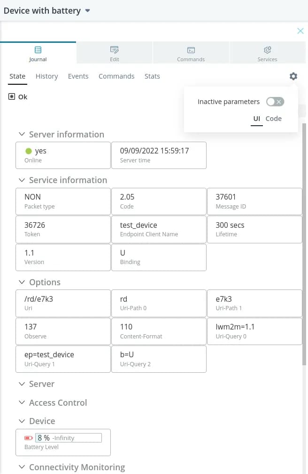
Task: Click the Endpoint Client Name test_device card
Action: pyautogui.click(x=159, y=229)
